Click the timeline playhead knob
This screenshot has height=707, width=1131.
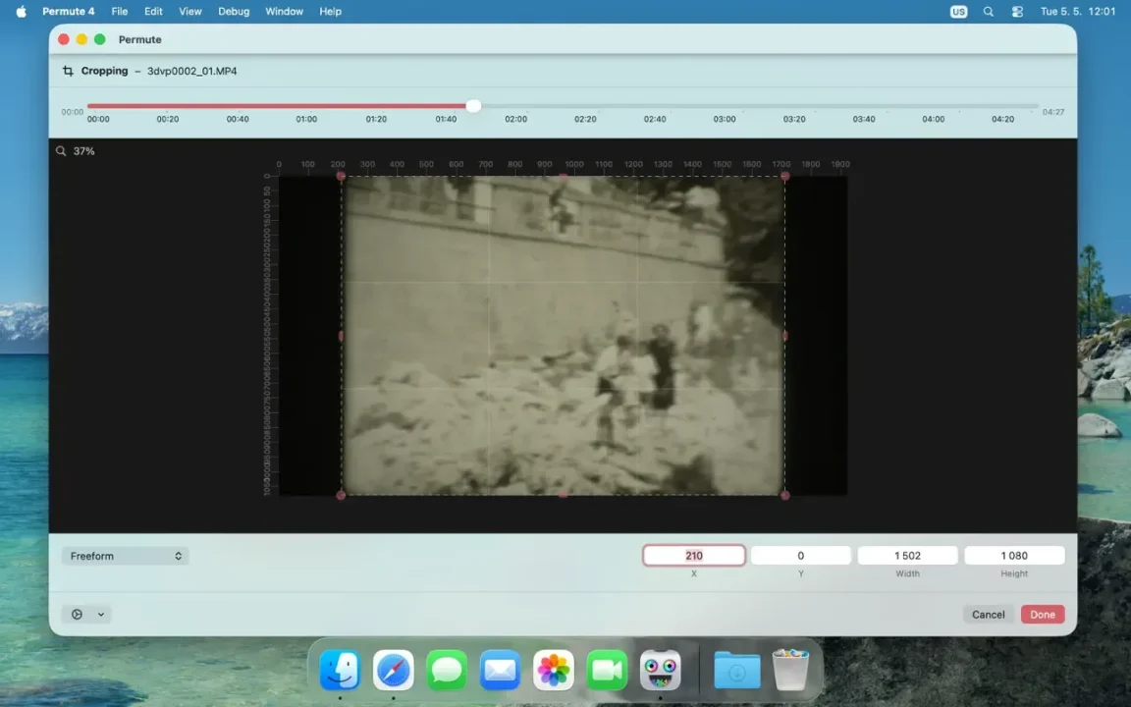click(x=473, y=105)
